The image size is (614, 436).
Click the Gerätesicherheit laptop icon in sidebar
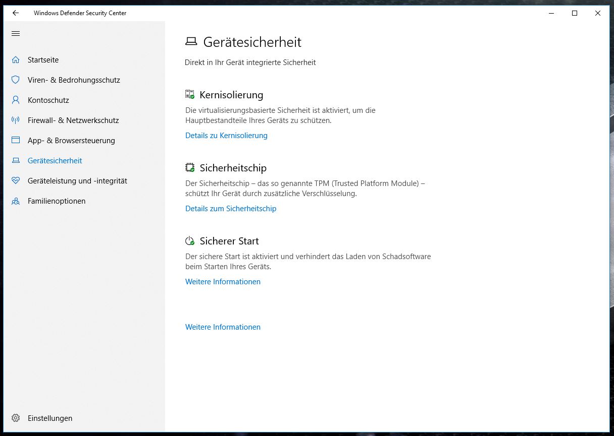coord(16,161)
